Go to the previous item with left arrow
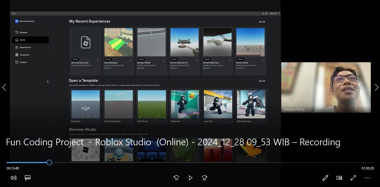This screenshot has height=187, width=380. (x=4, y=87)
